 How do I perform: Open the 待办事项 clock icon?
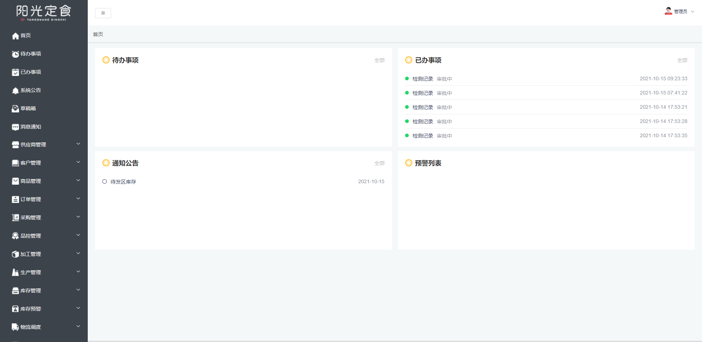15,54
